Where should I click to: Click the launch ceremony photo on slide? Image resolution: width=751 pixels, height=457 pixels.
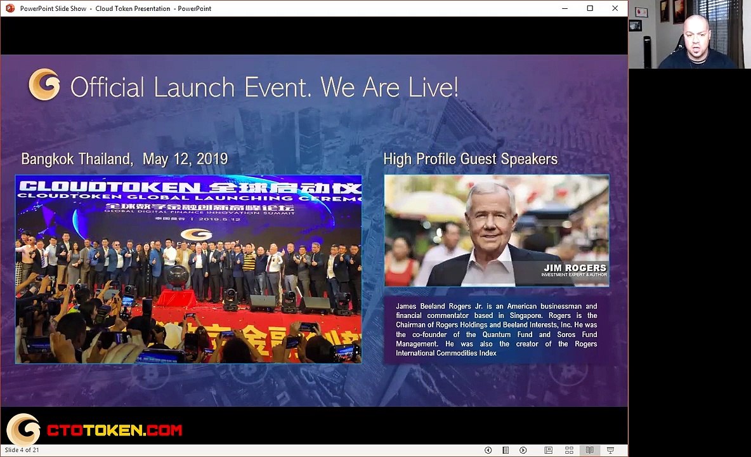[x=188, y=269]
